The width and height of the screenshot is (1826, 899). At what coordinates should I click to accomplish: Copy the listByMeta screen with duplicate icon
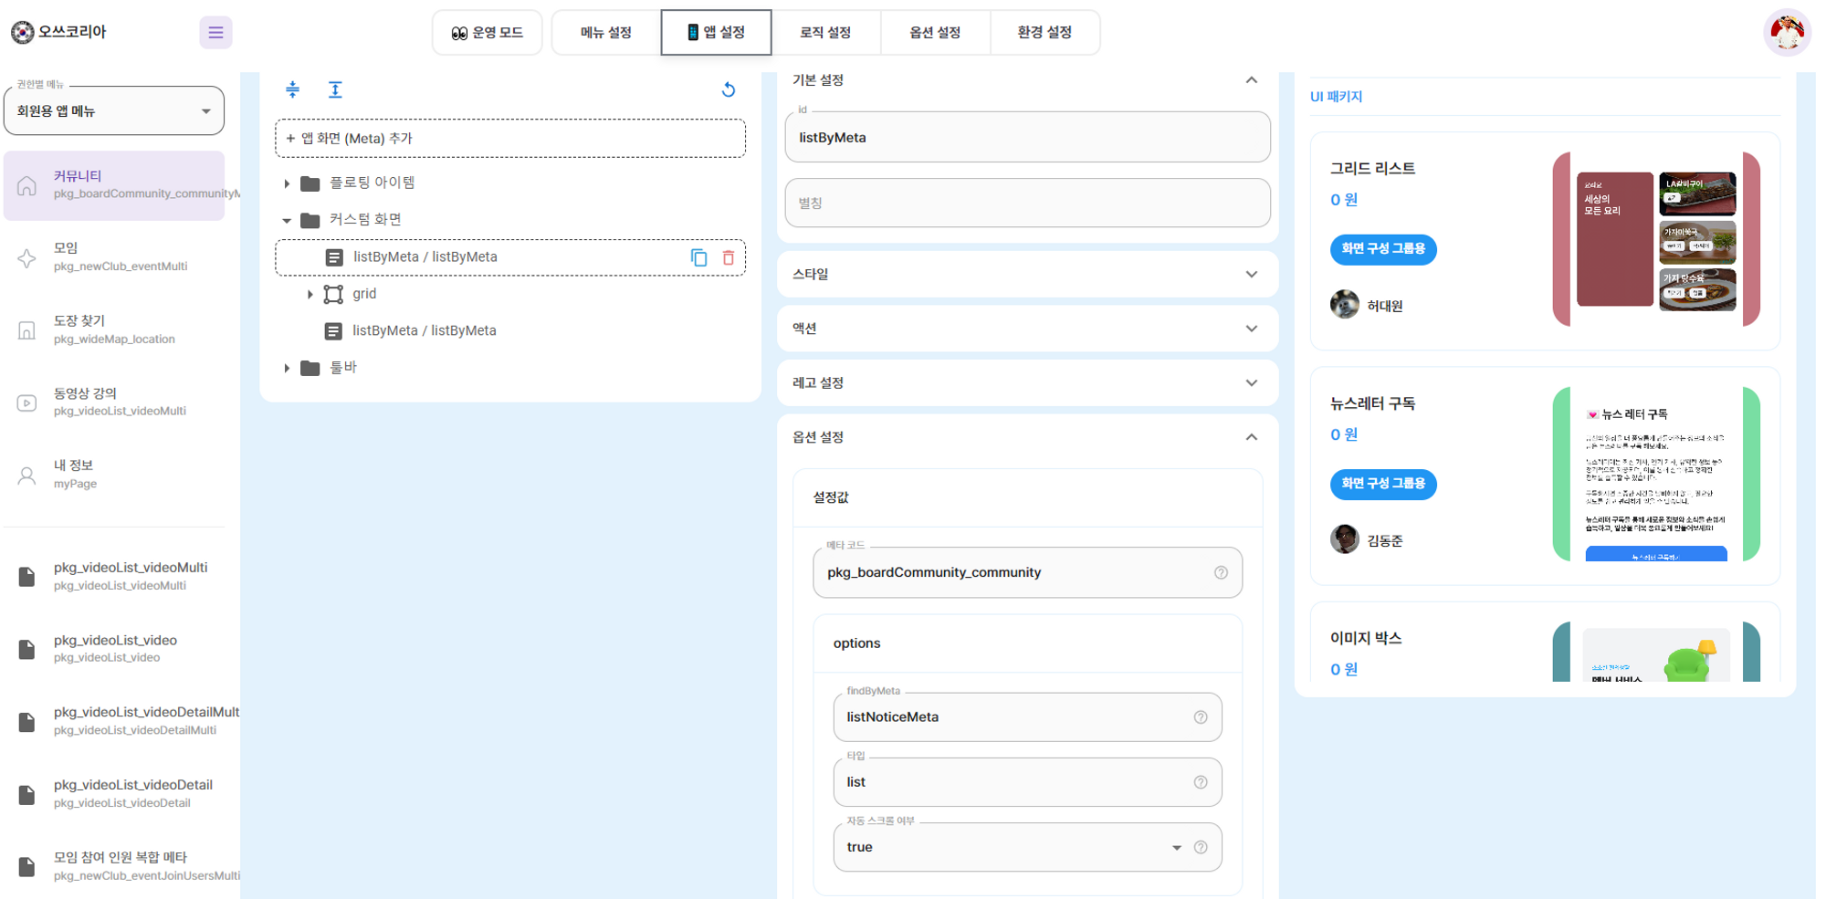tap(698, 257)
